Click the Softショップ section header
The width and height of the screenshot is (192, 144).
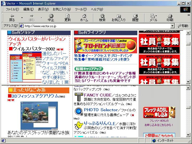tap(39, 33)
